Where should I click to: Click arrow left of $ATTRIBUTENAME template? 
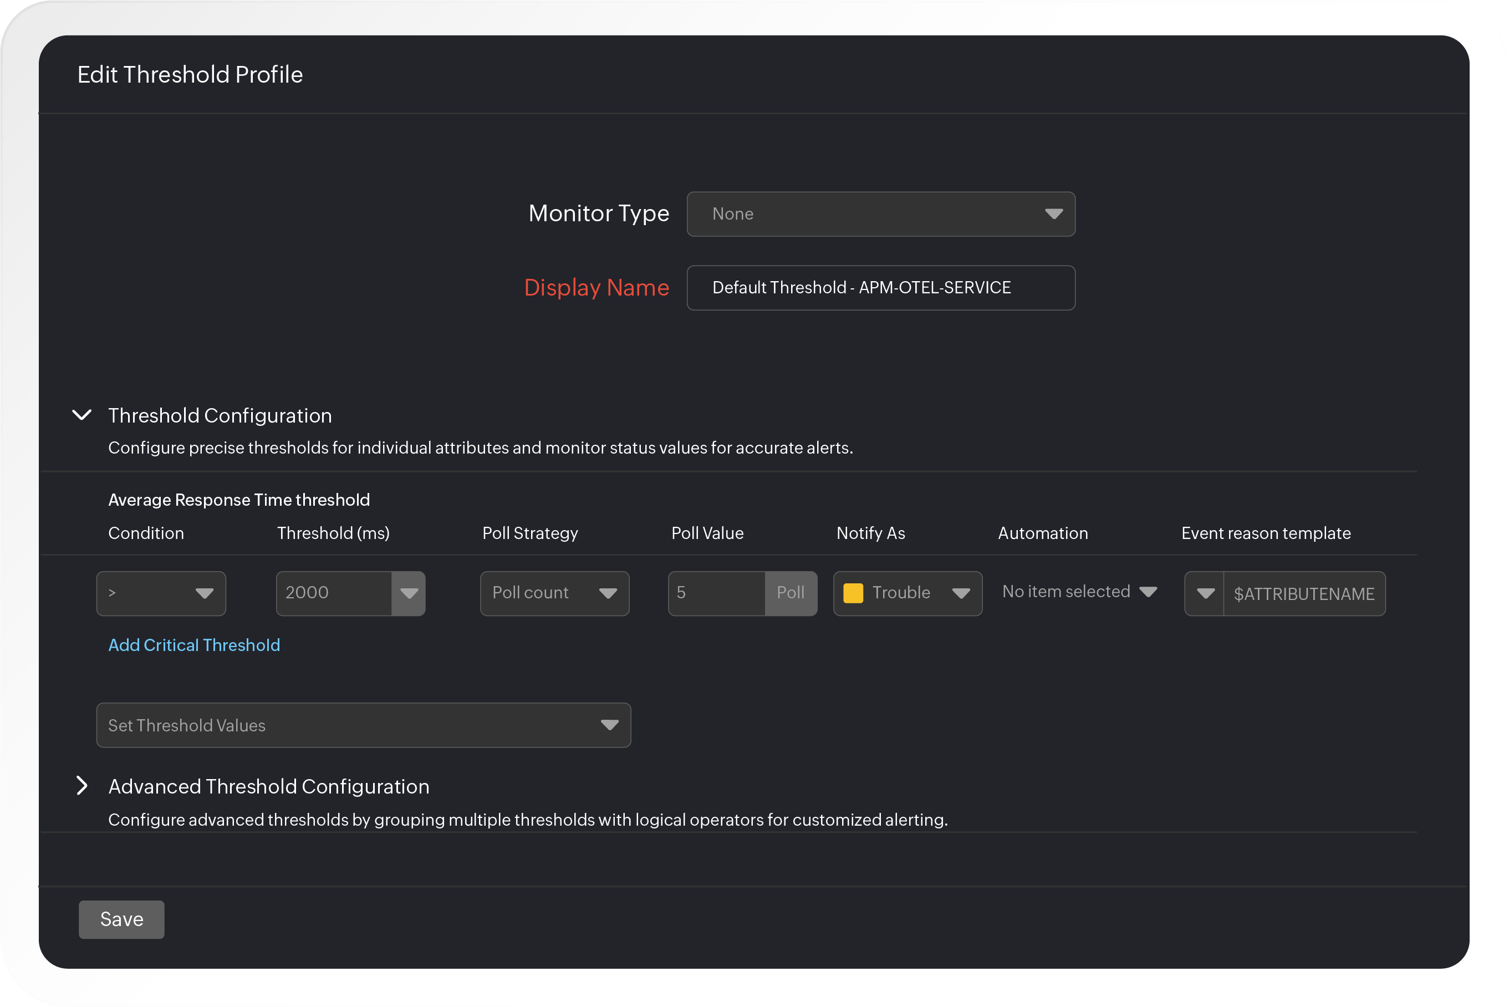tap(1205, 593)
